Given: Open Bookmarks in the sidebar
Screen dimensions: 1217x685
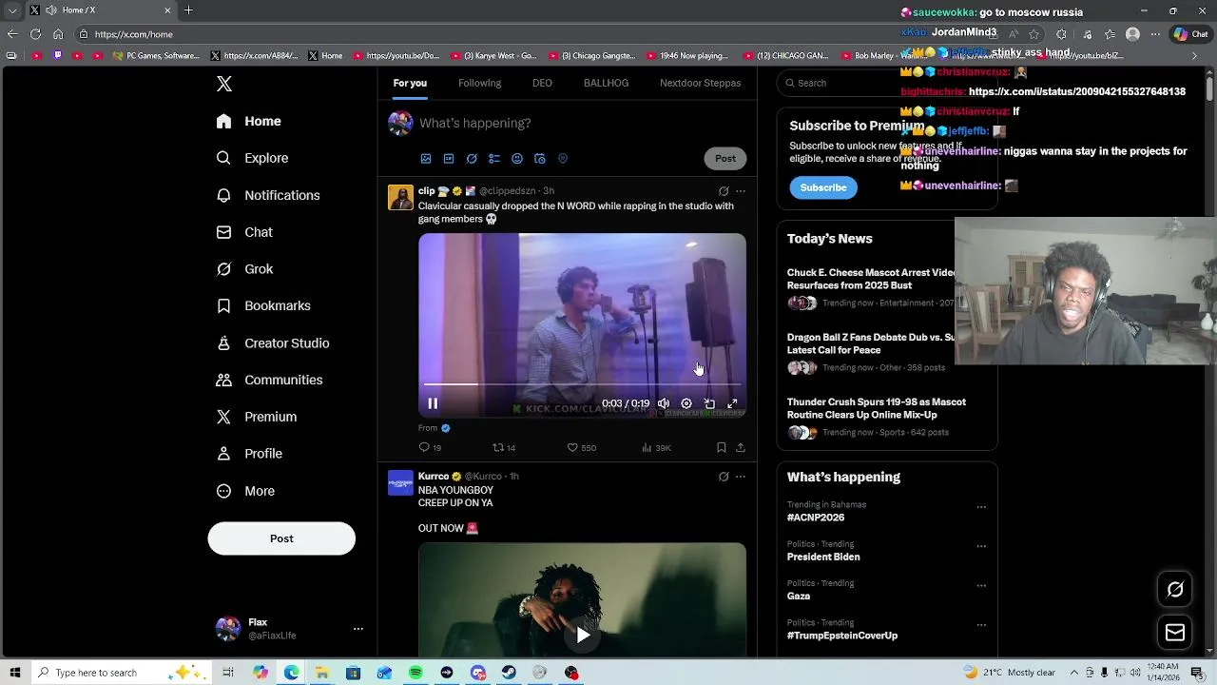Looking at the screenshot, I should tap(263, 305).
